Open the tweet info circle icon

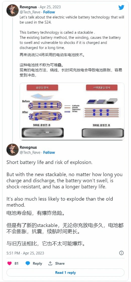pos(121,253)
